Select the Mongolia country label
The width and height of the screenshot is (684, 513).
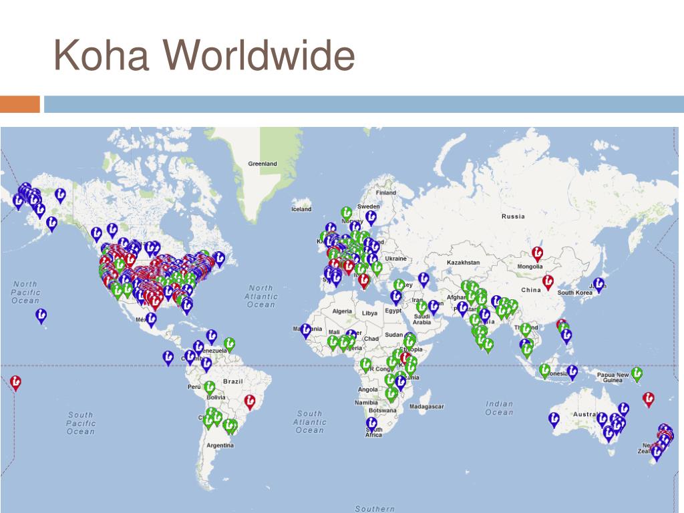pos(530,267)
